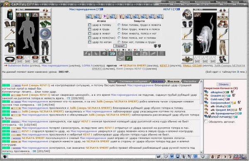Inspect KENT I's chest armor slot
This screenshot has height=161, width=249.
point(188,48)
